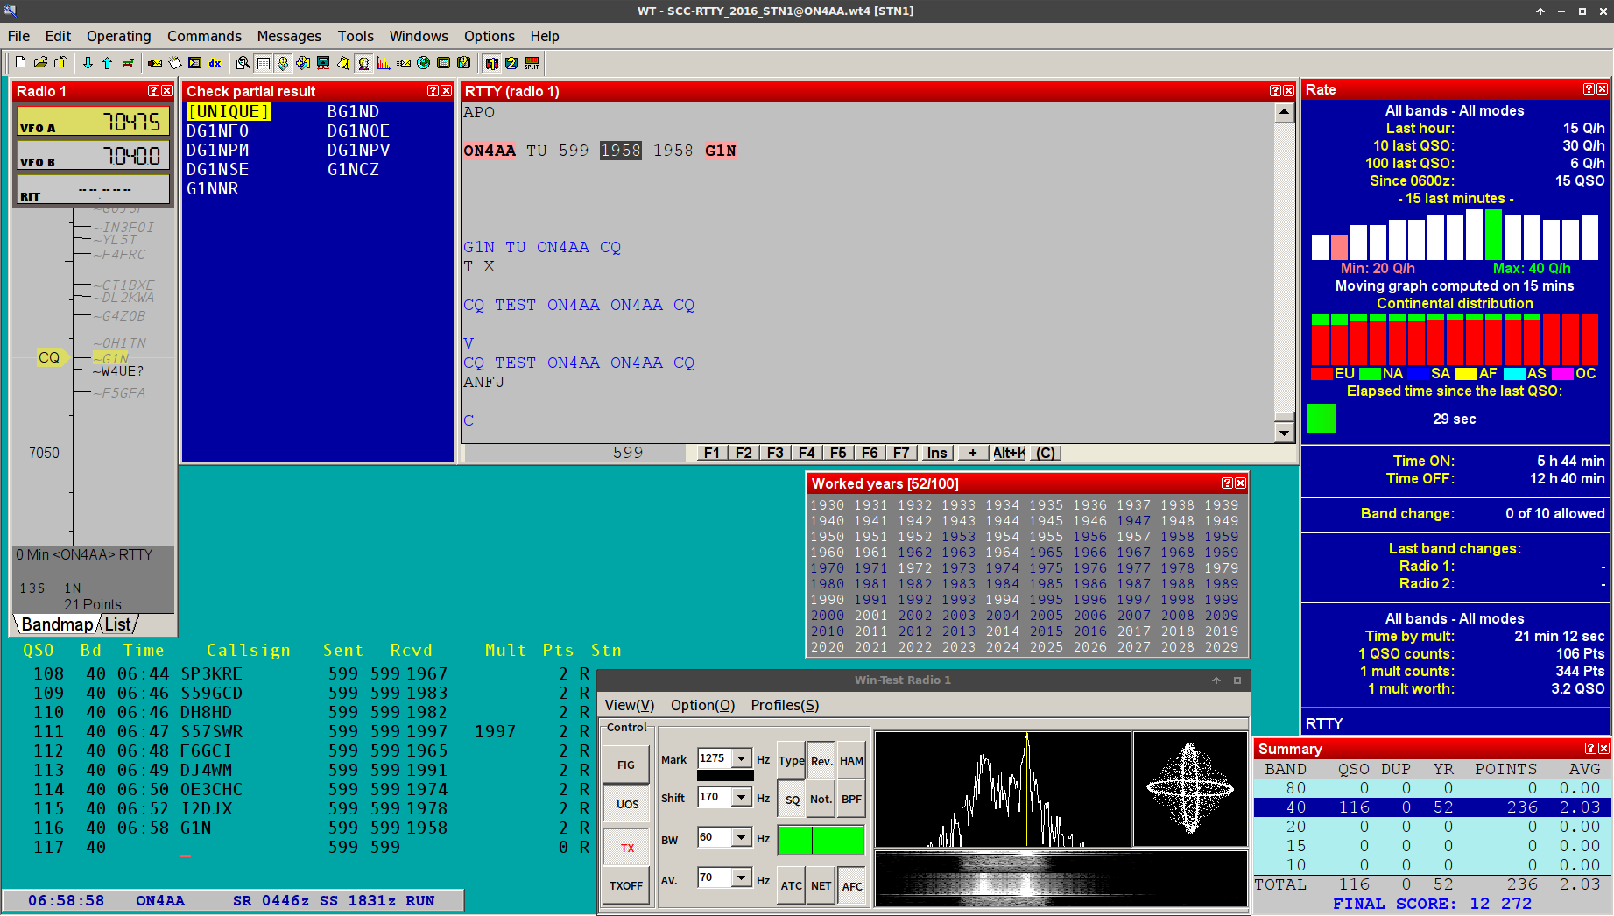
Task: Click help icon on Summary panel
Action: (1590, 749)
